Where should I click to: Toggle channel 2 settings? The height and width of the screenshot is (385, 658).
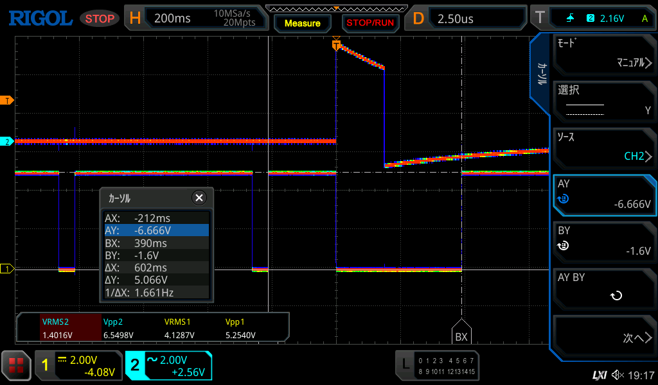(168, 366)
